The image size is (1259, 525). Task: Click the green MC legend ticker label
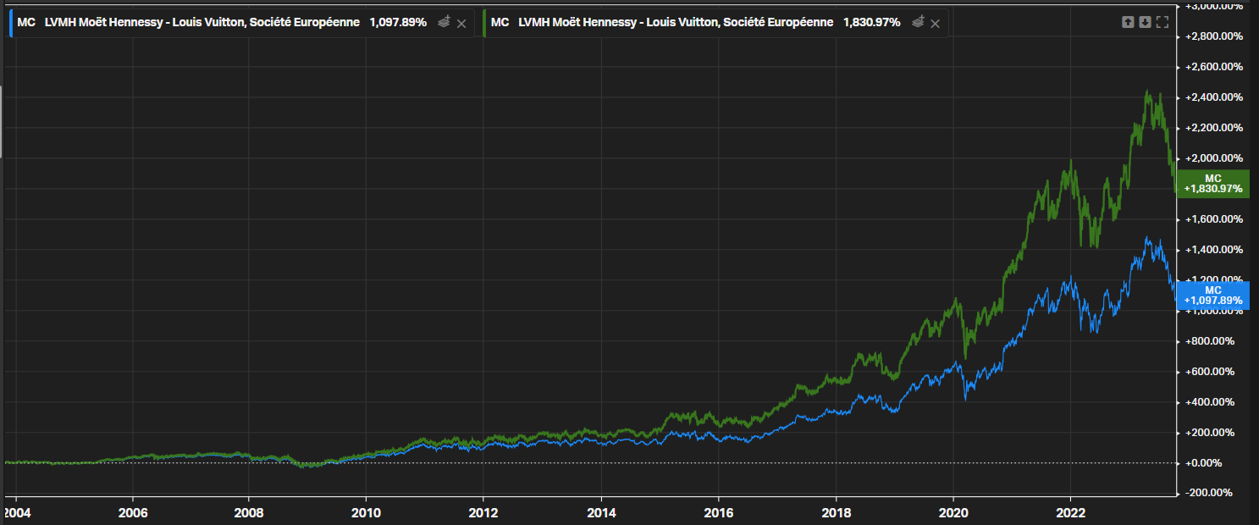pos(500,23)
